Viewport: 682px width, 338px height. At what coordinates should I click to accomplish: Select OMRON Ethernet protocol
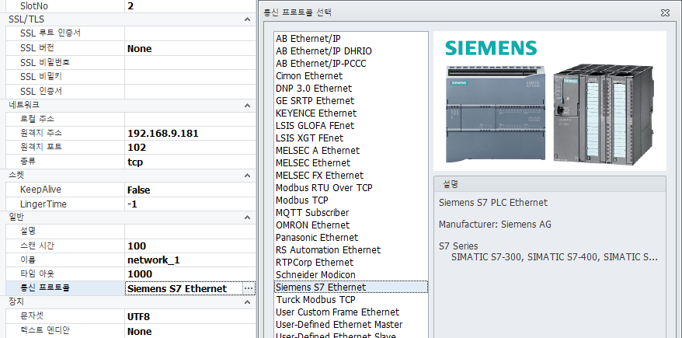point(350,225)
